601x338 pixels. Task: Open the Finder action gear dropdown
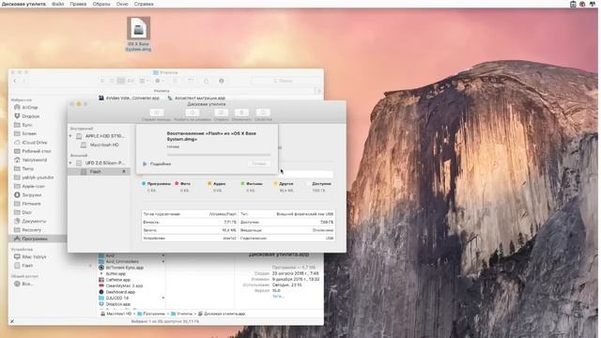(x=159, y=81)
